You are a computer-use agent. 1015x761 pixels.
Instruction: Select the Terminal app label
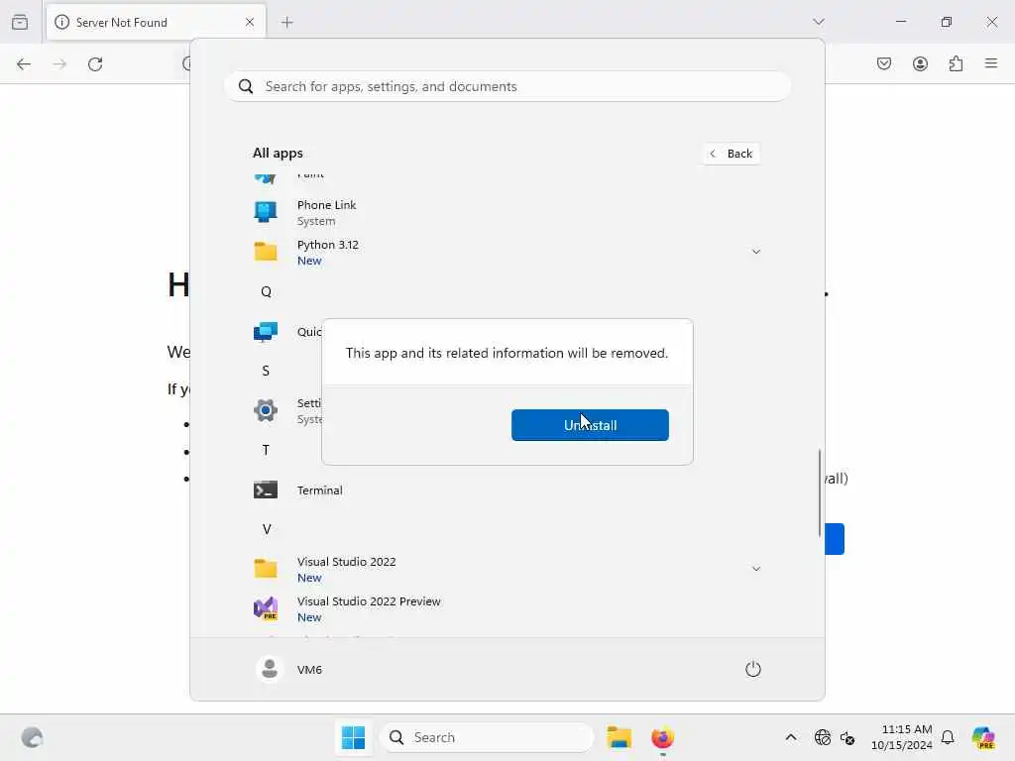click(320, 490)
